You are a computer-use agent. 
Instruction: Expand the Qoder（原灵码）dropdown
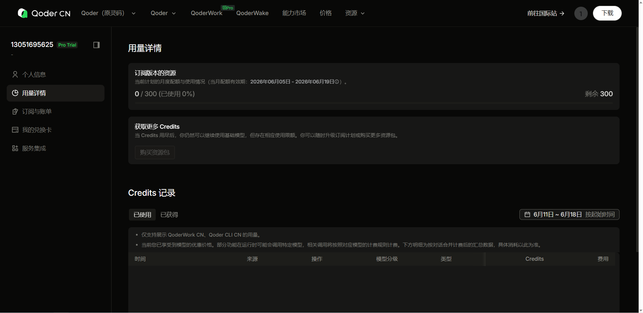(109, 13)
